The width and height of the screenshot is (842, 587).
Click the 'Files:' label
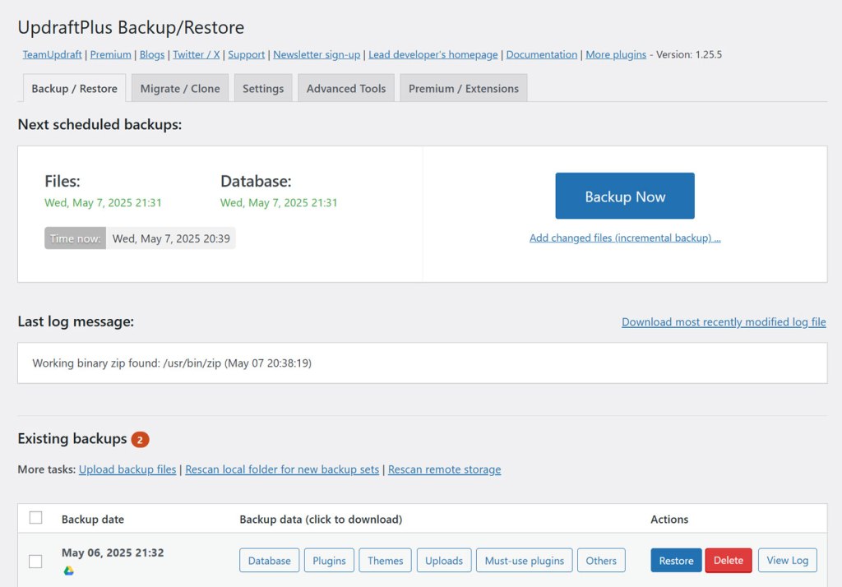click(62, 182)
